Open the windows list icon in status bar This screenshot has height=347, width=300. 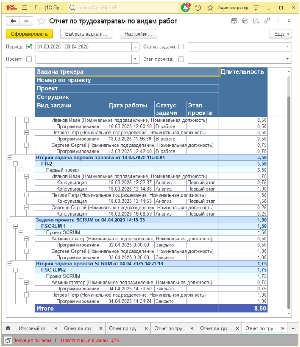(x=8, y=340)
